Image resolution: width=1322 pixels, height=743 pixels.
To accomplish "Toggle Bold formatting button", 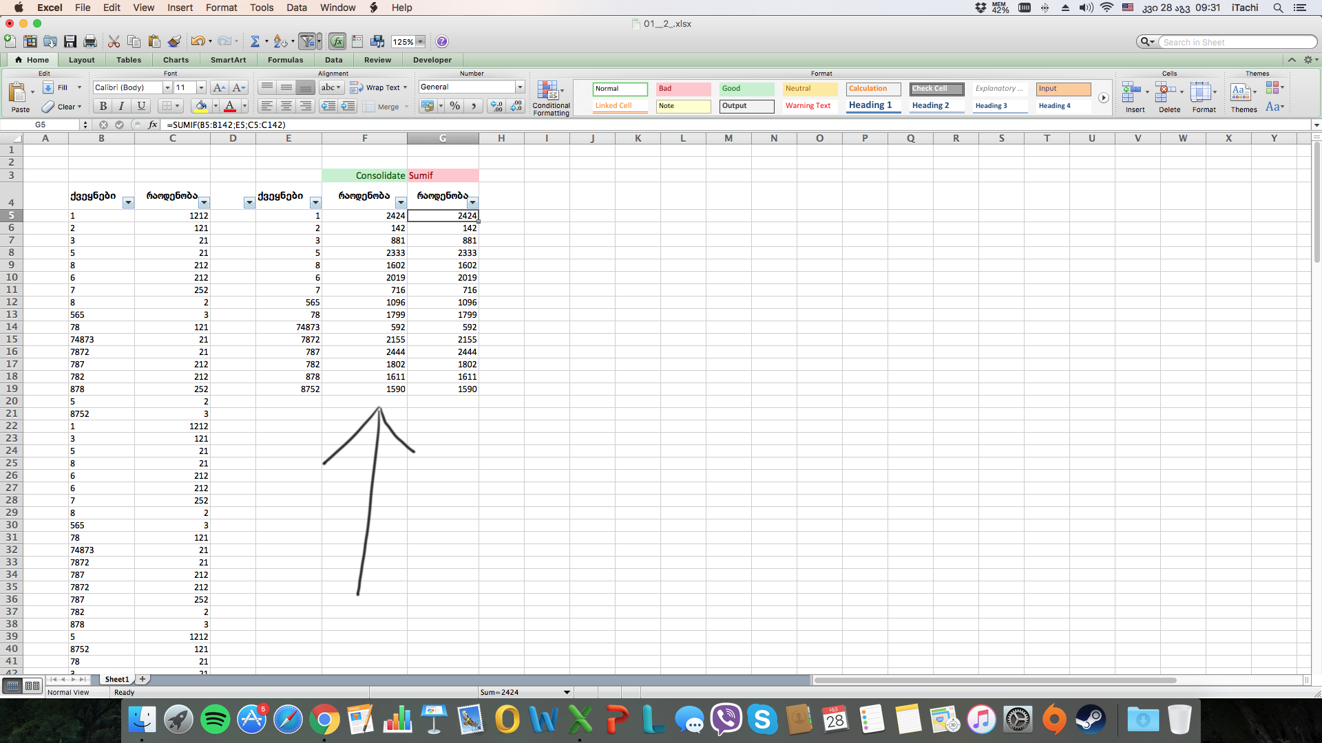I will 103,106.
